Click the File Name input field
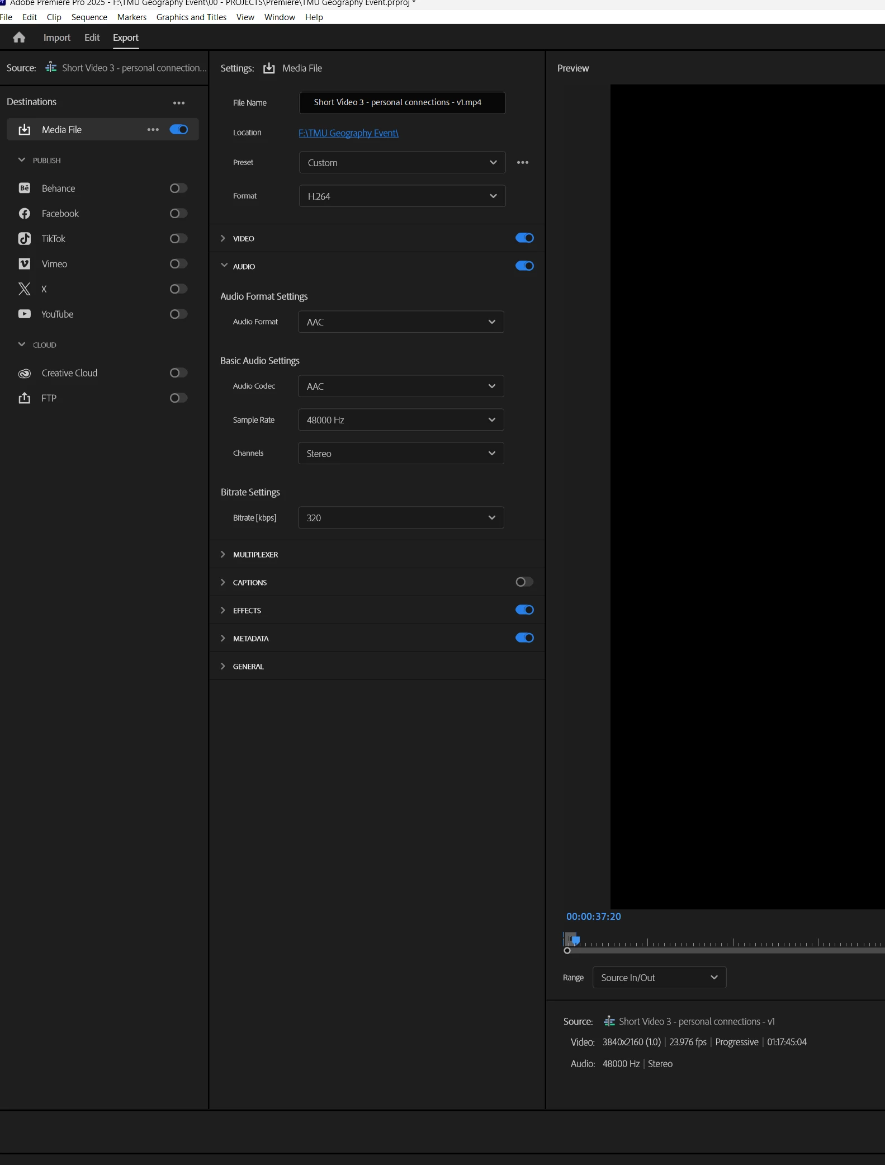Image resolution: width=885 pixels, height=1165 pixels. 403,103
